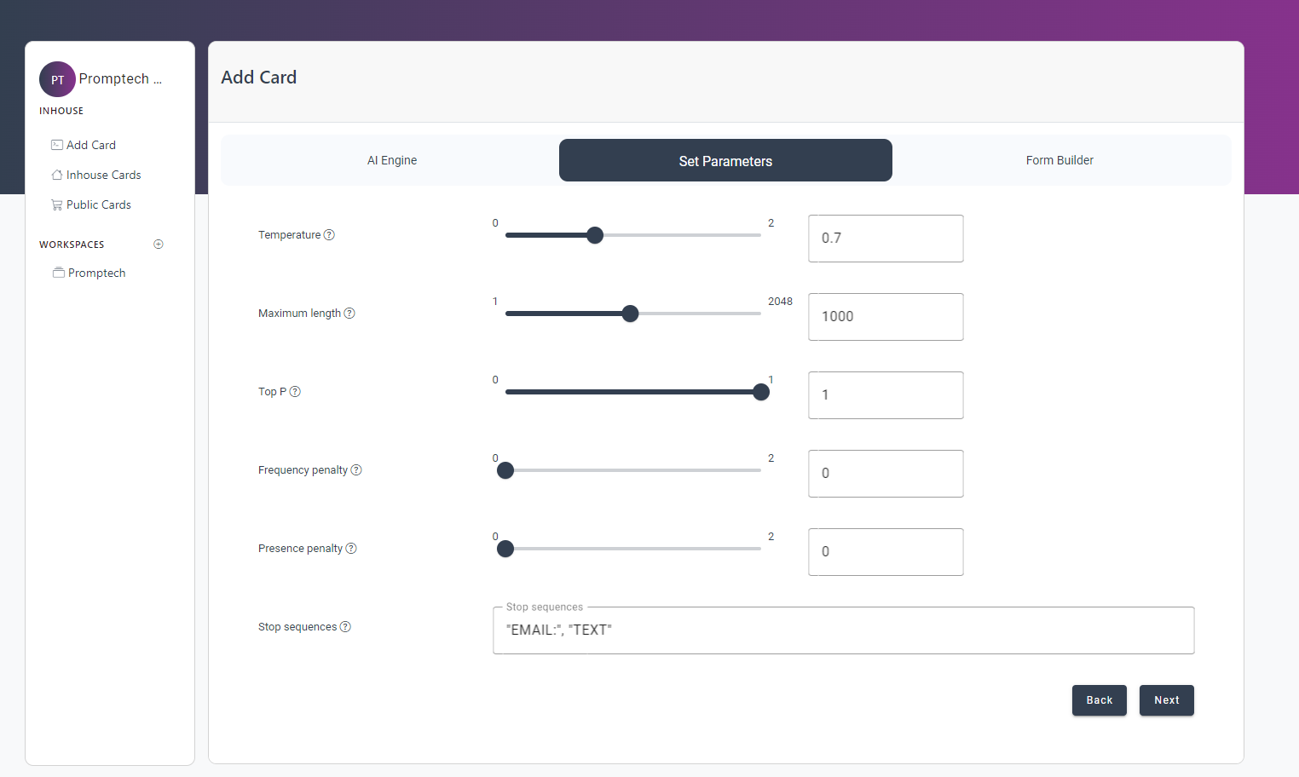1299x777 pixels.
Task: Click the Maximum length slider handle
Action: (630, 314)
